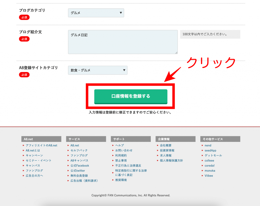Click the seedApp link
Screen dimensions: 260x206
click(x=210, y=151)
